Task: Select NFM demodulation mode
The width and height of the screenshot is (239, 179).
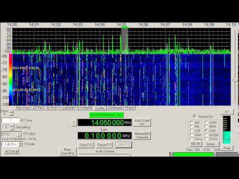Action: click(x=206, y=127)
